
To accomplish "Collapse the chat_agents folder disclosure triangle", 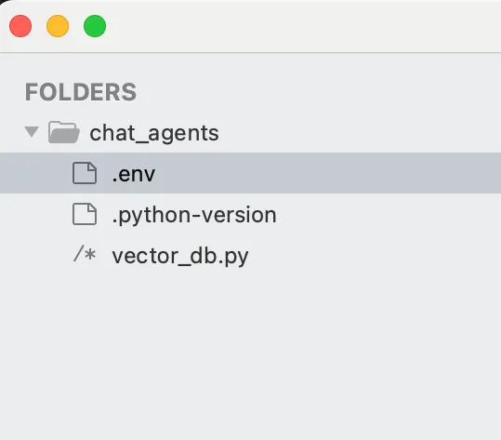I will click(x=32, y=132).
